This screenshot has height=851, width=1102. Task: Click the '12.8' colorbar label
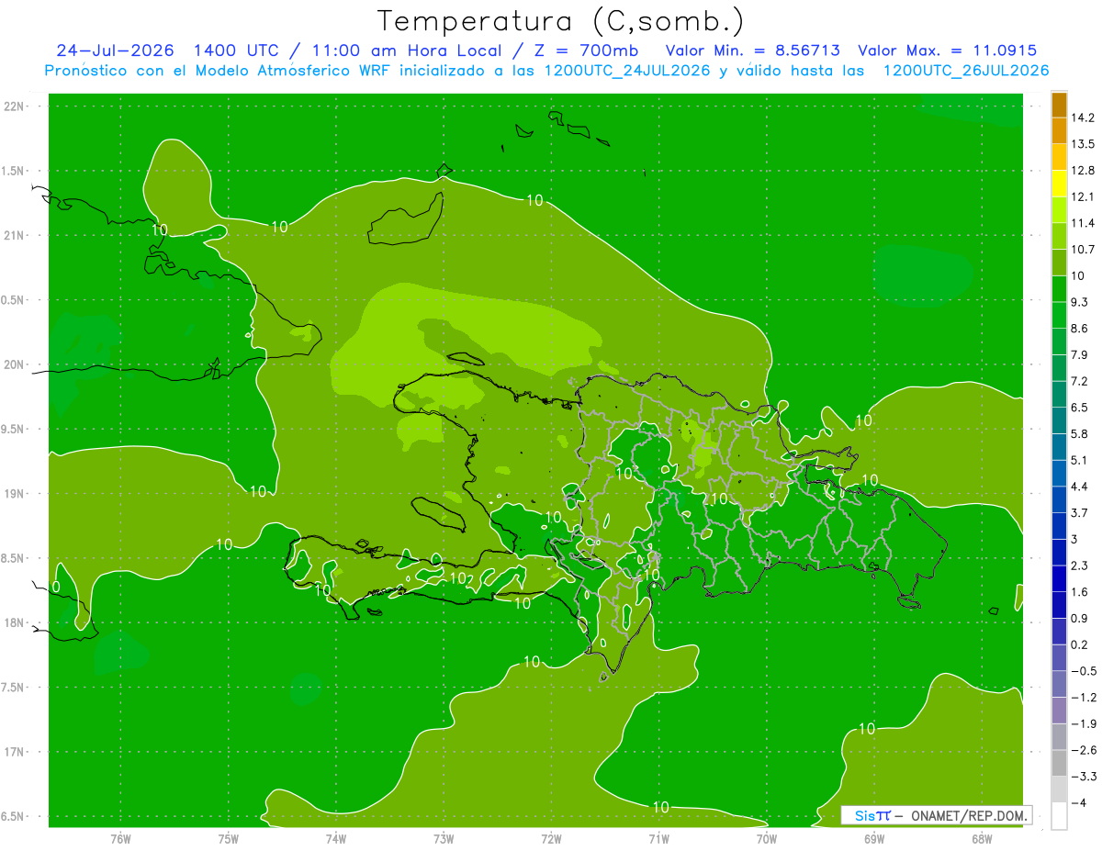click(x=1083, y=171)
